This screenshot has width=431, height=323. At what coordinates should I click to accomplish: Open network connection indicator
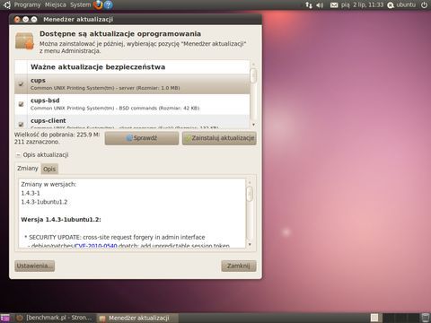[309, 5]
